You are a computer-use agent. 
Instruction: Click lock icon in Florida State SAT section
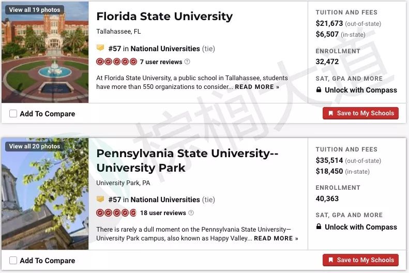coord(319,89)
